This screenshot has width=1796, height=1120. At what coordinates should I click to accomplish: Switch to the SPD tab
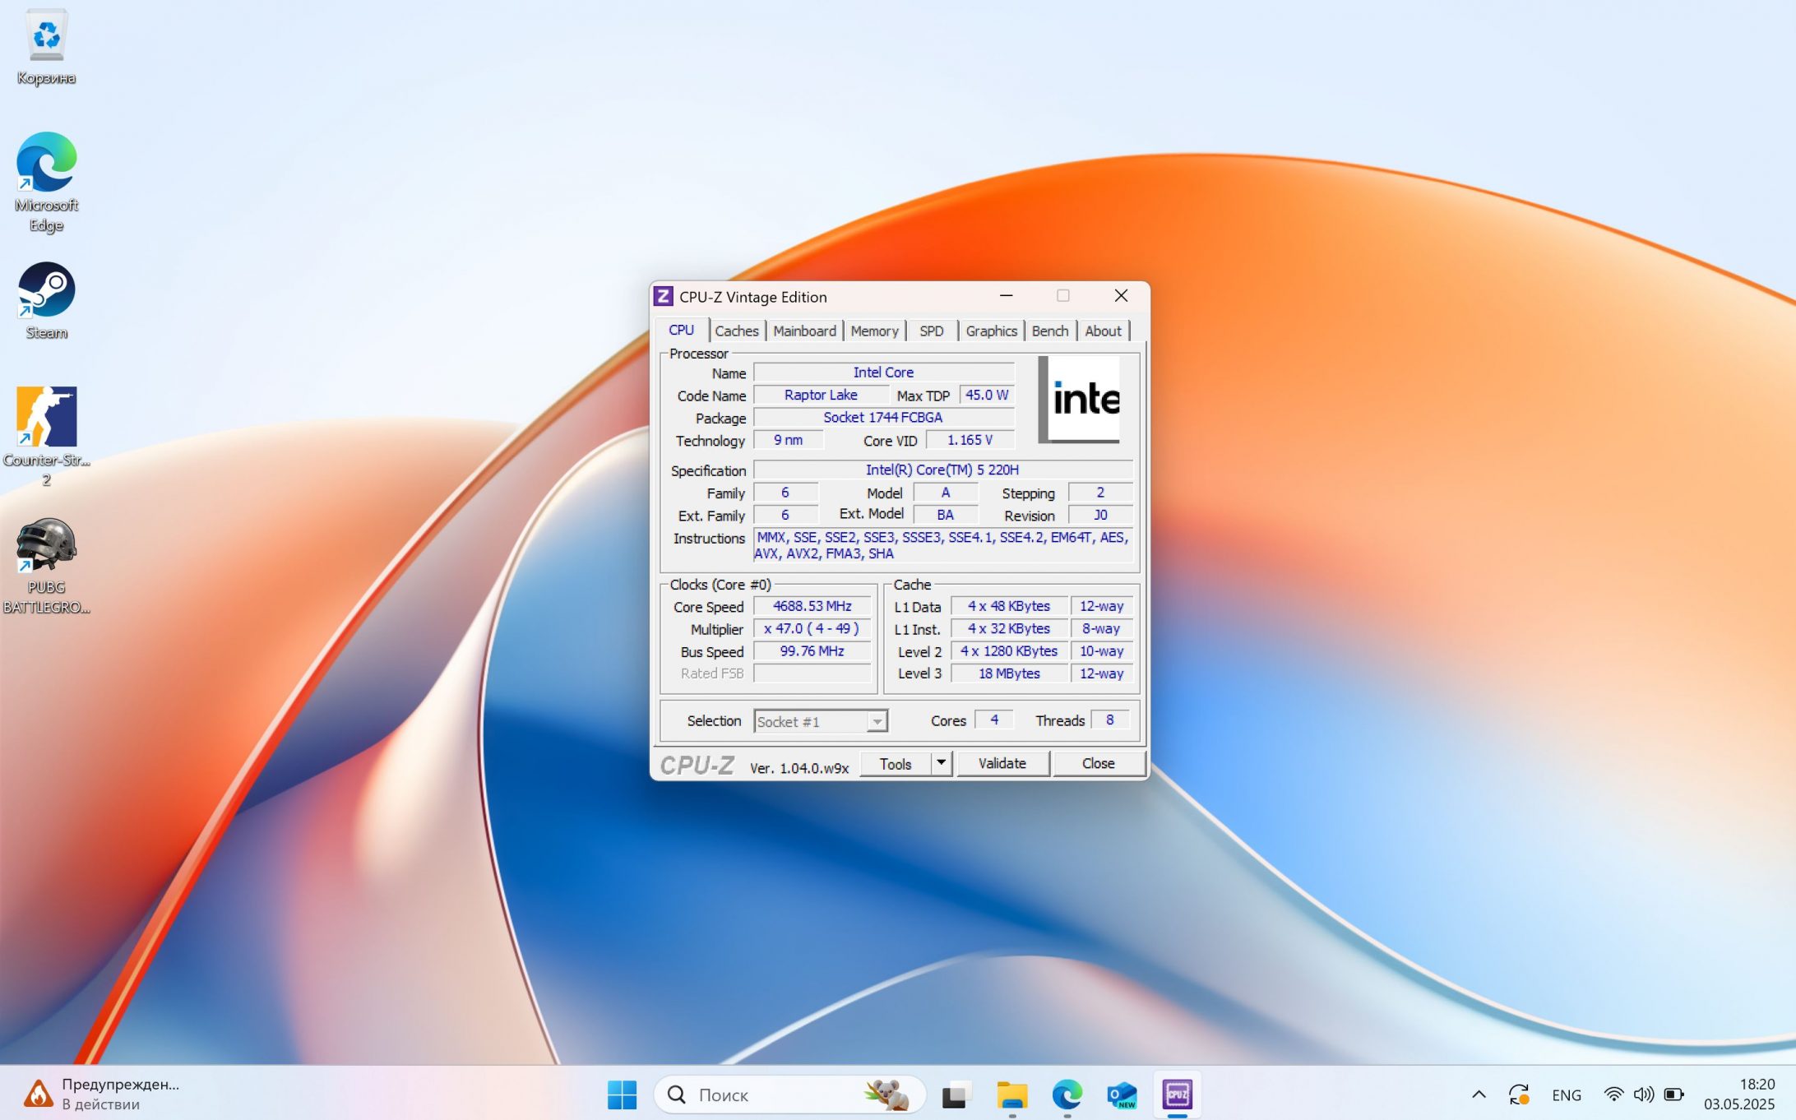[931, 331]
